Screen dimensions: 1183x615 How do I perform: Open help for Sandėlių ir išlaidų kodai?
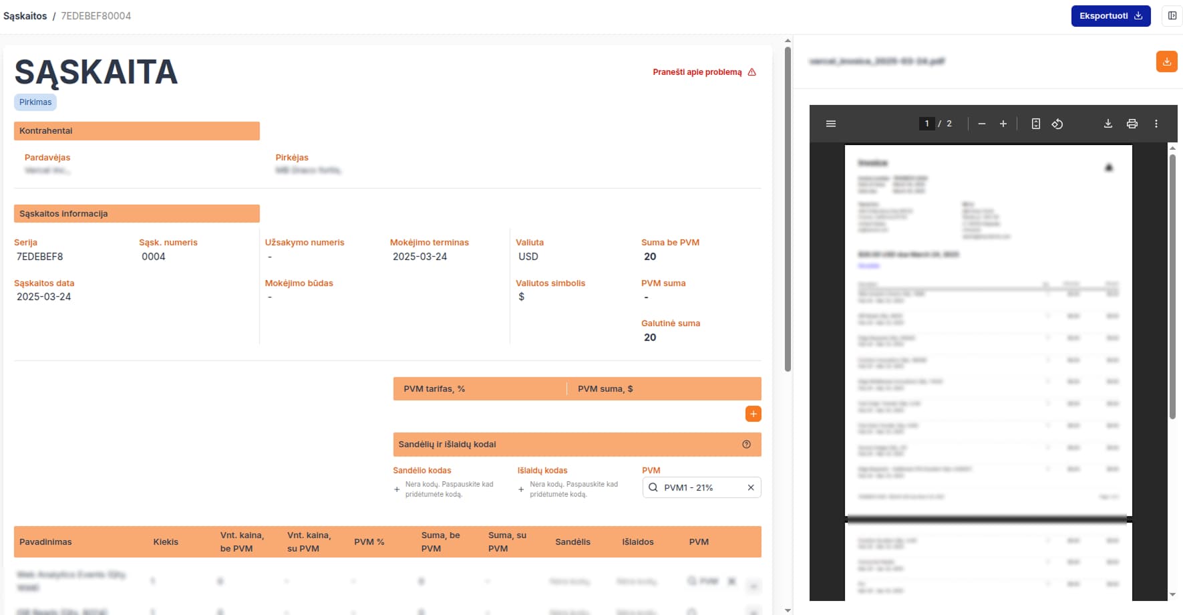point(746,445)
